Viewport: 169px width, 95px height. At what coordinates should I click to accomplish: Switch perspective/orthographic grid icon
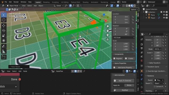(x=107, y=40)
